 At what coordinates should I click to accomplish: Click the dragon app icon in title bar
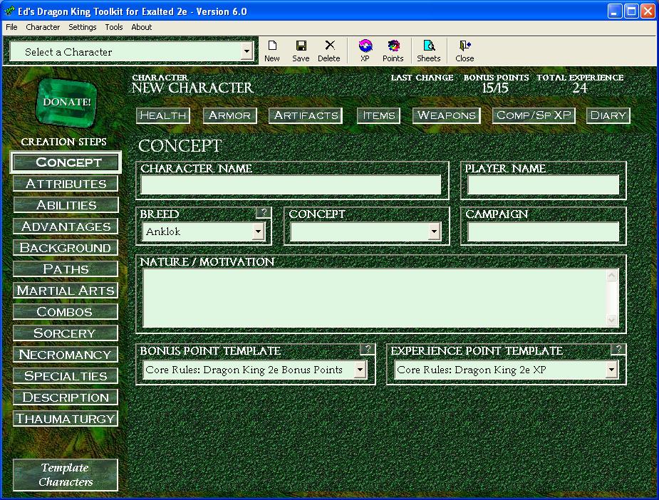coord(9,11)
